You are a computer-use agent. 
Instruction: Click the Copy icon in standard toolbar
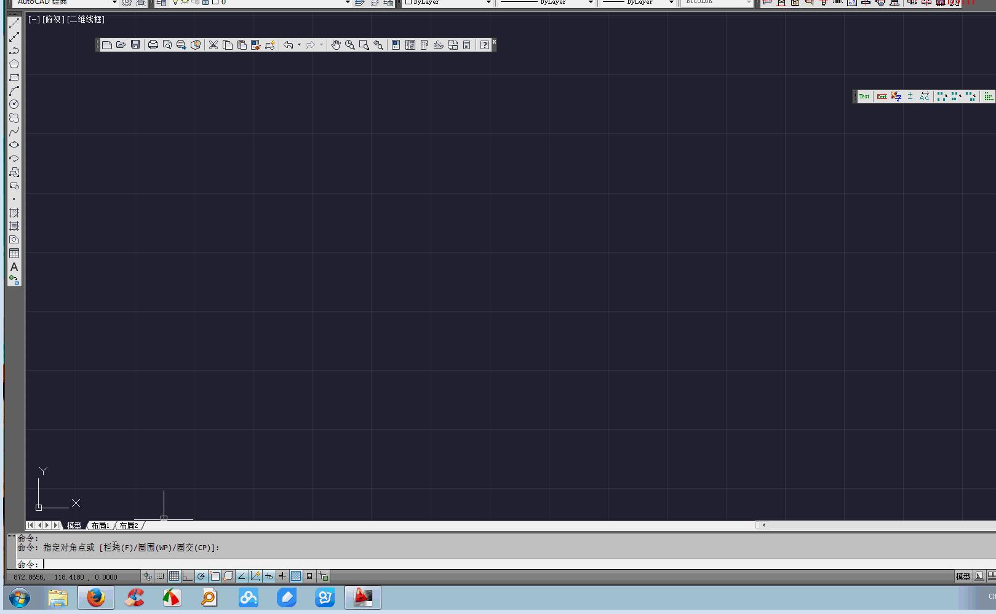pyautogui.click(x=228, y=45)
